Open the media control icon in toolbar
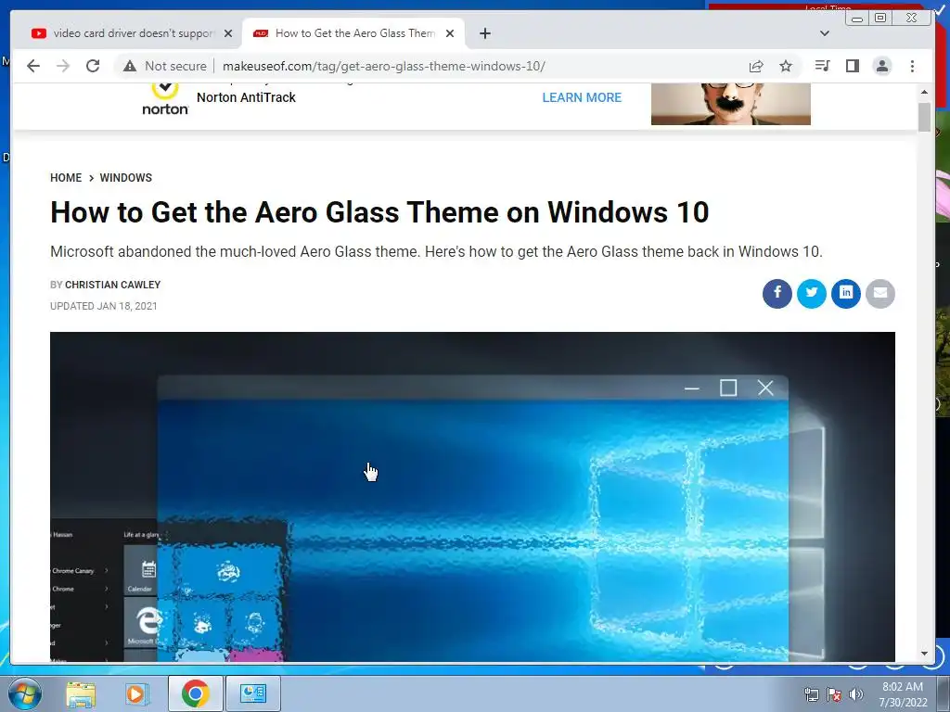The image size is (950, 712). pos(822,66)
